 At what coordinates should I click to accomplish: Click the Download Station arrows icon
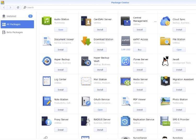pyautogui.click(x=86, y=41)
